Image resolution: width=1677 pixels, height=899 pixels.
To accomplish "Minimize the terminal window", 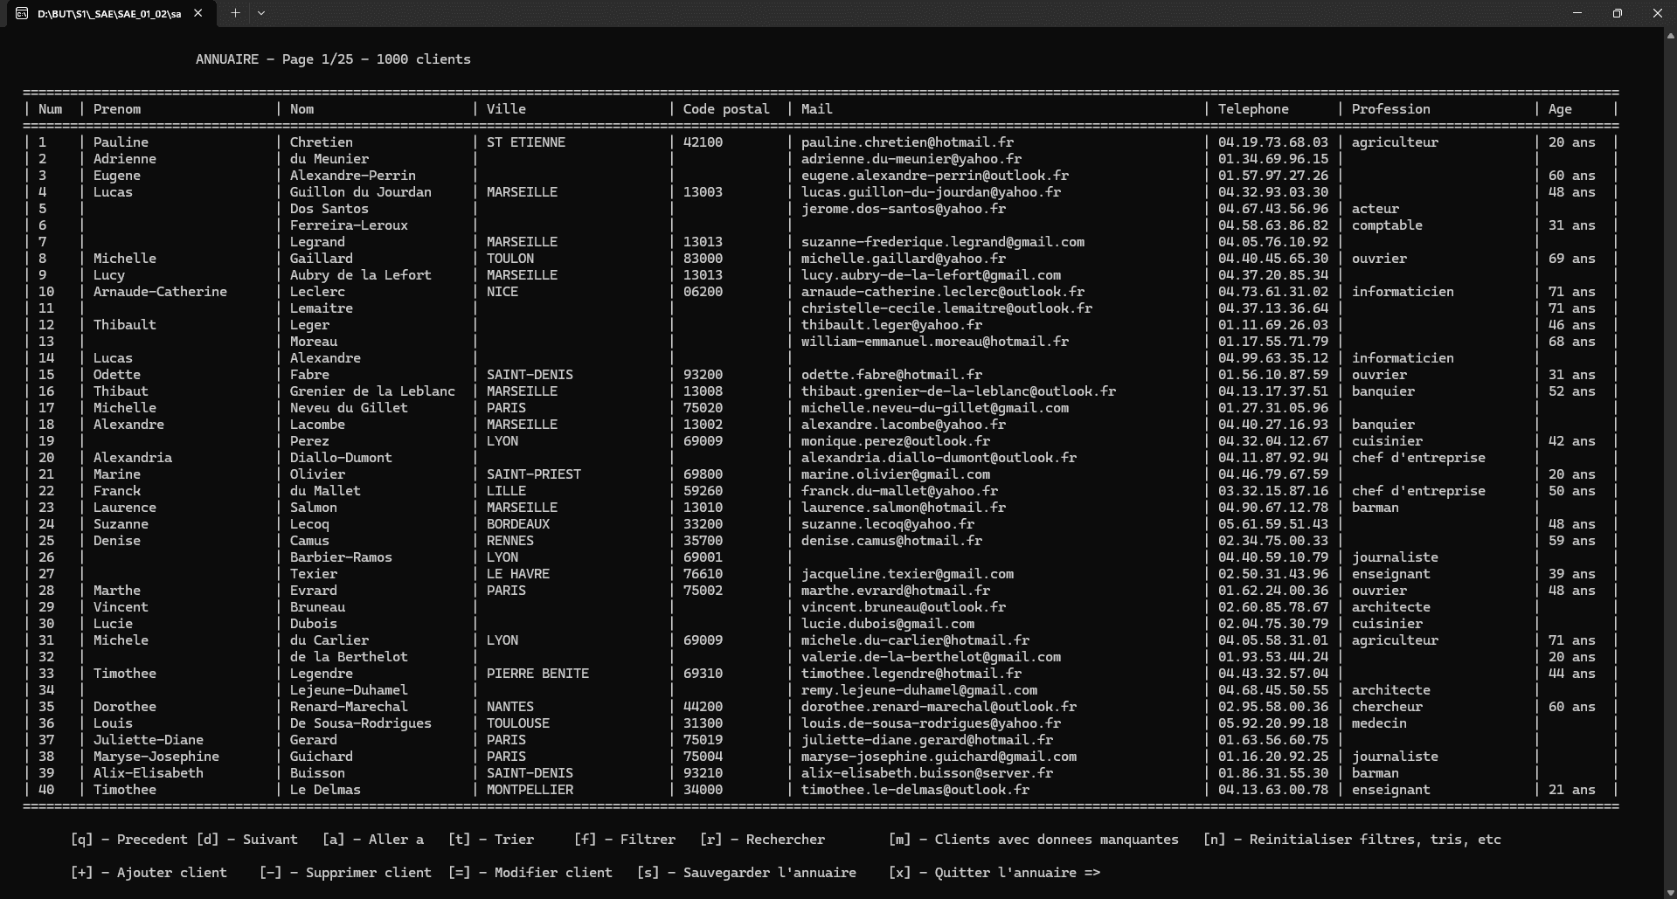I will [1577, 13].
